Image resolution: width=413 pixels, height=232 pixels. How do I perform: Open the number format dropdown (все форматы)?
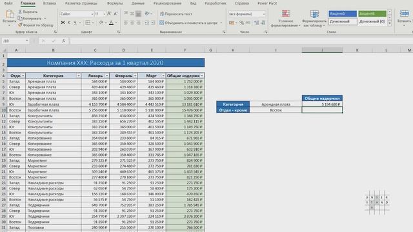[x=264, y=14]
